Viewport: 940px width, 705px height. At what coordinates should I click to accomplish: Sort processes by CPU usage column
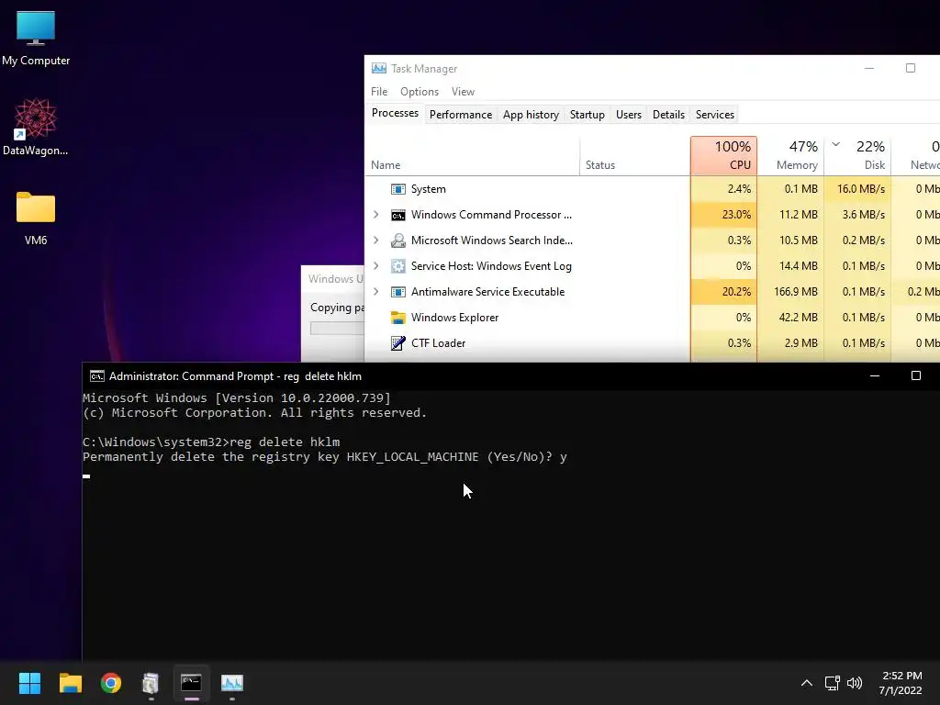coord(723,156)
